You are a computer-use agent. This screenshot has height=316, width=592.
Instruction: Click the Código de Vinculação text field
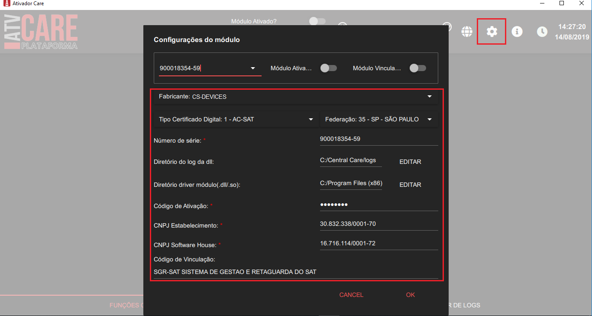296,272
